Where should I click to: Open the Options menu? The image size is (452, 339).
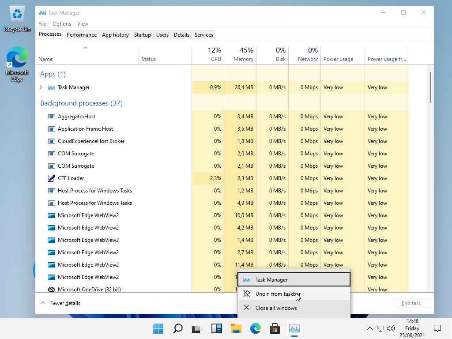click(x=62, y=24)
